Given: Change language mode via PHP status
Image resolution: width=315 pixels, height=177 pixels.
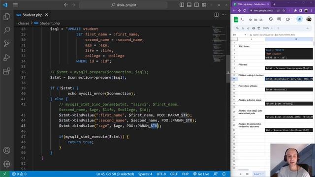Looking at the screenshot, I should (185, 174).
